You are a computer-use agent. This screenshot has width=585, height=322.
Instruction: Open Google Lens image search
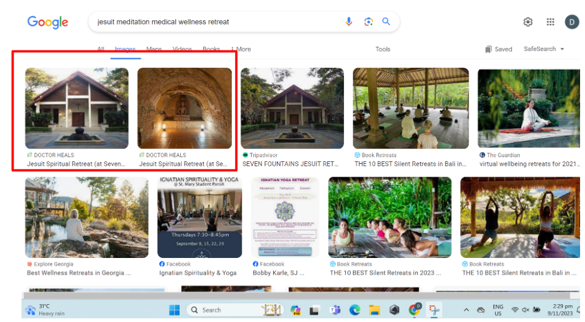coord(368,22)
